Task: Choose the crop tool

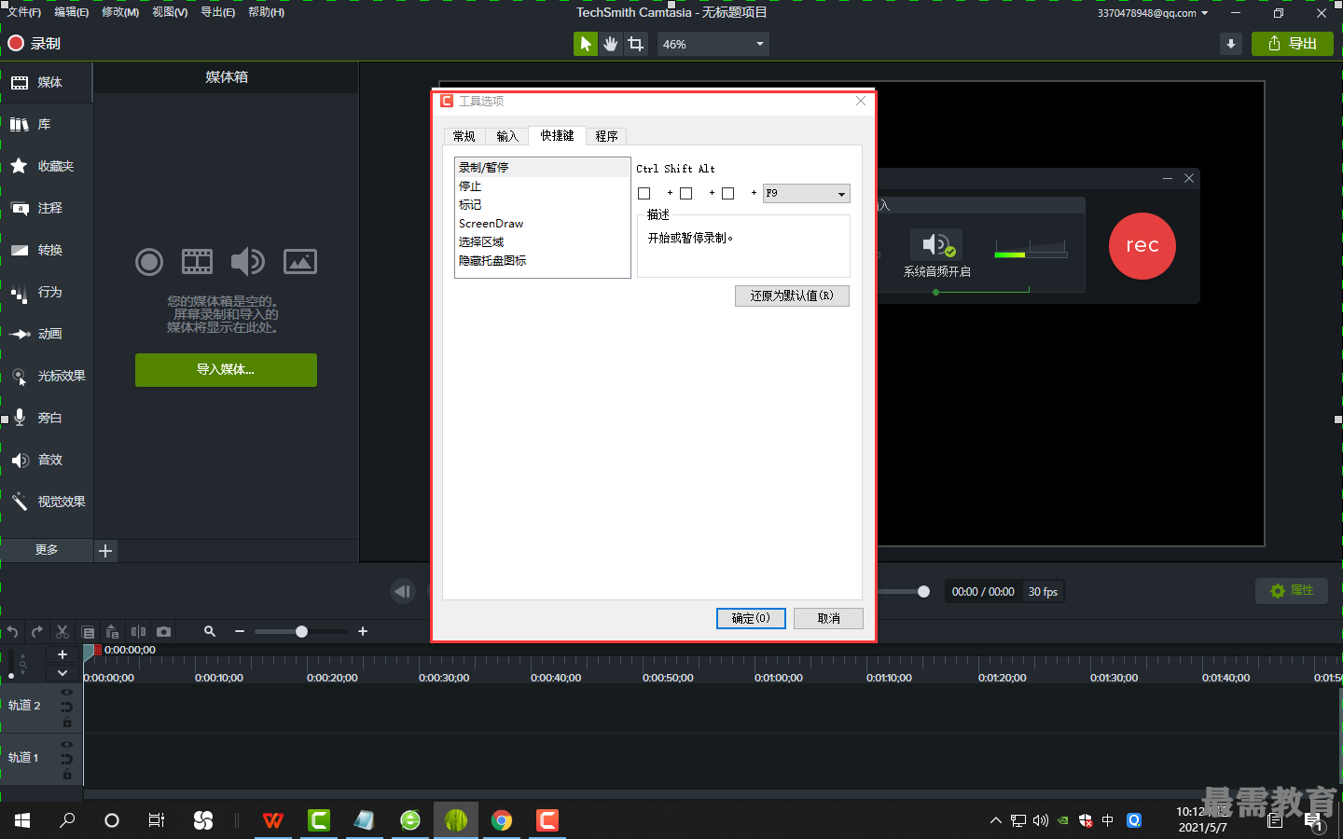Action: click(x=636, y=44)
